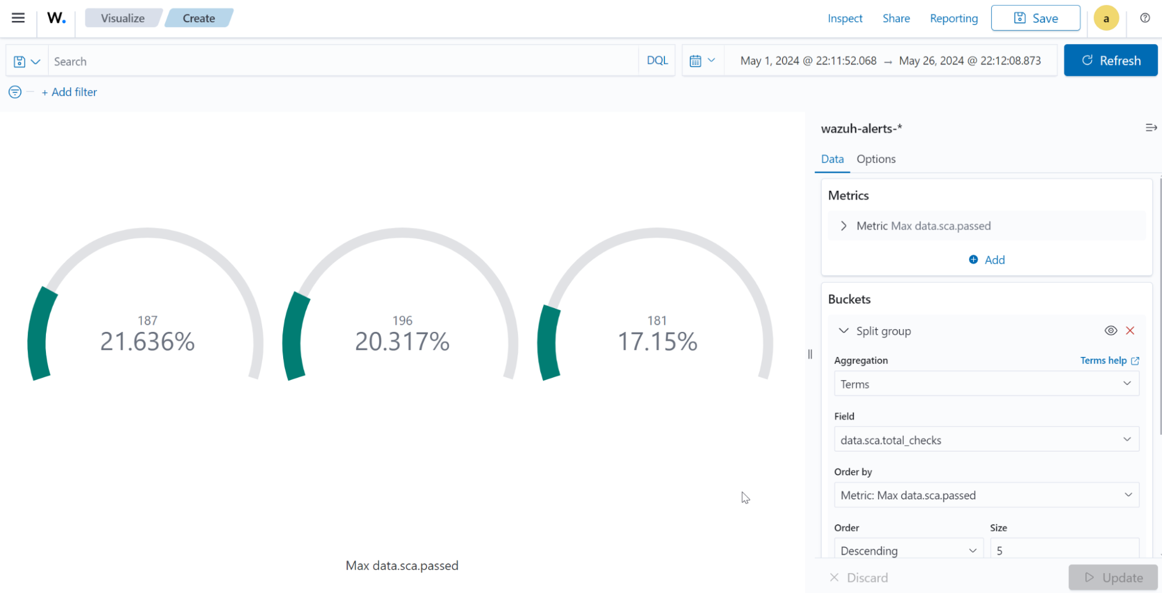Viewport: 1162px width, 593px height.
Task: Open the help menu question mark icon
Action: pos(1144,18)
